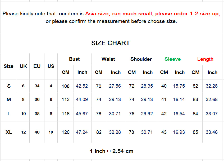
Task: Click the shoulder inch value 29.92
Action: click(x=147, y=114)
